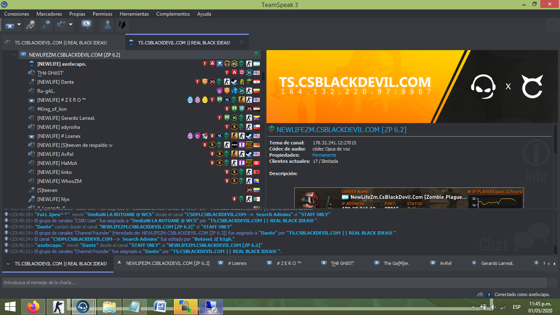Open the dropdown arrow beside the speaker icon
The image size is (560, 315).
[x=71, y=25]
